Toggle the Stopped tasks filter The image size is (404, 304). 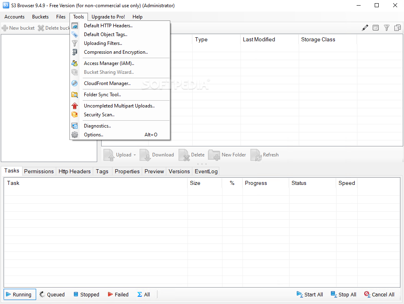pos(86,294)
